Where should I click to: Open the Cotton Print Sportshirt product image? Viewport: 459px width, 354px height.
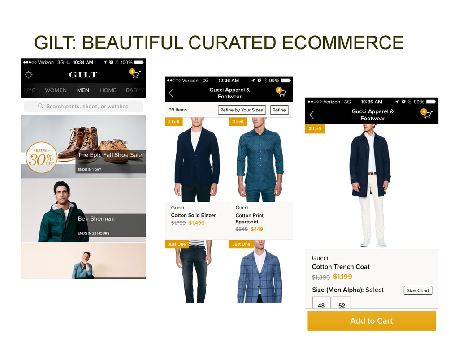pos(260,160)
